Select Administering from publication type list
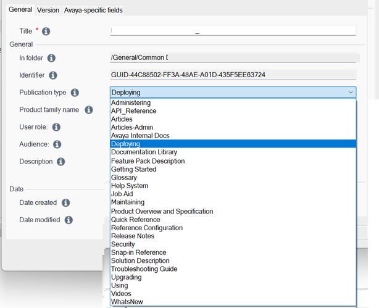379x308 pixels. point(233,102)
